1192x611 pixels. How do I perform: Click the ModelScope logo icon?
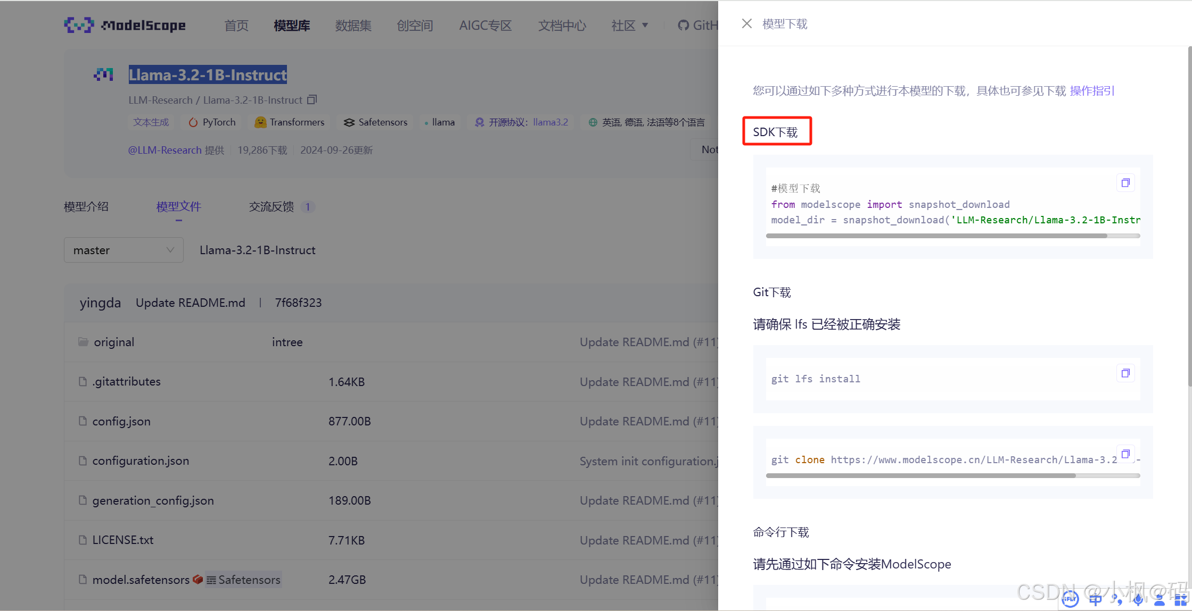pos(79,25)
